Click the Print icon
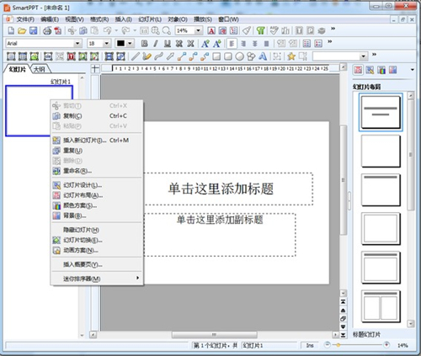 47,30
